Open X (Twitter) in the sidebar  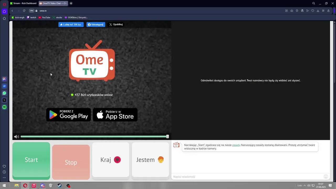4,100
